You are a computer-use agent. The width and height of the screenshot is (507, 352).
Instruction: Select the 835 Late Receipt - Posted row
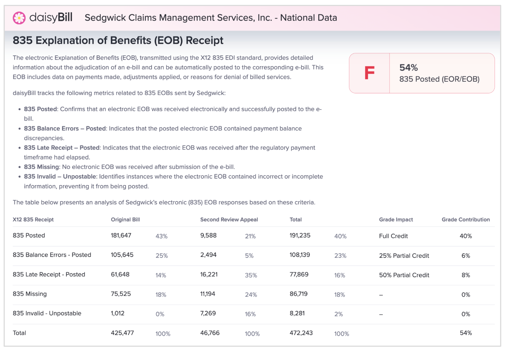click(x=49, y=274)
